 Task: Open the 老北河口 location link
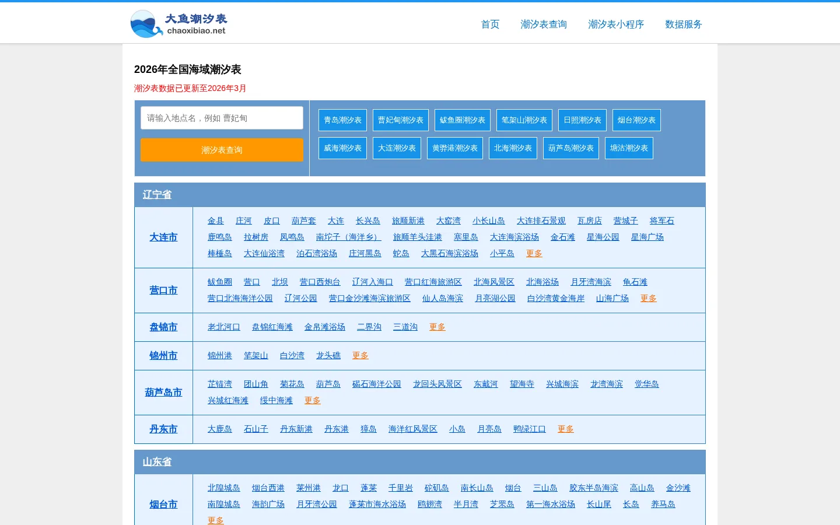click(224, 327)
